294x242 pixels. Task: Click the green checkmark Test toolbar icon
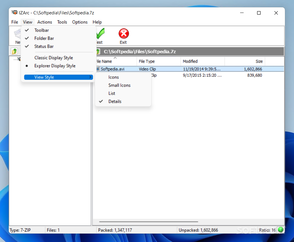coord(100,34)
